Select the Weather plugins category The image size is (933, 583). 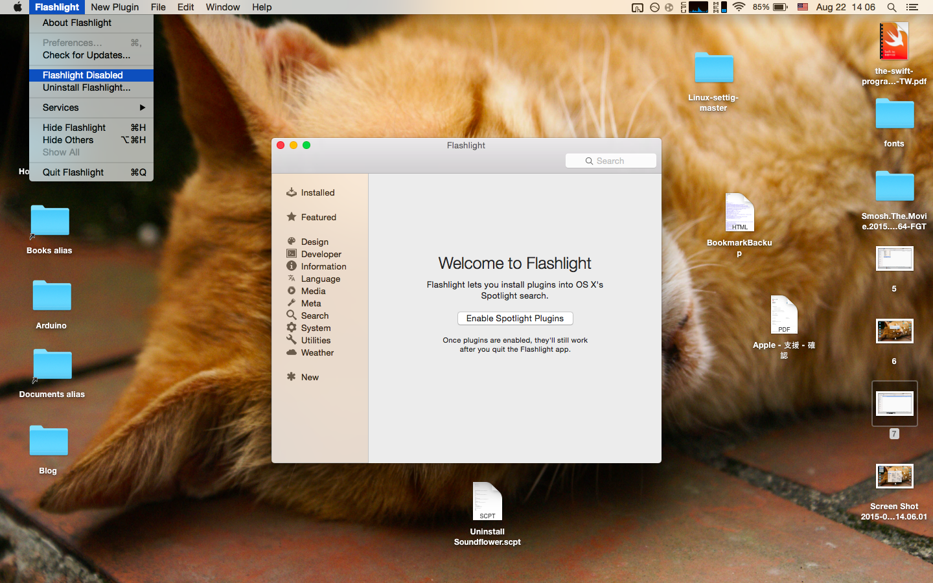tap(317, 352)
